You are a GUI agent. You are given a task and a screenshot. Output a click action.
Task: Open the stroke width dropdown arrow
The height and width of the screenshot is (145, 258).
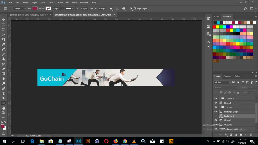point(63,9)
